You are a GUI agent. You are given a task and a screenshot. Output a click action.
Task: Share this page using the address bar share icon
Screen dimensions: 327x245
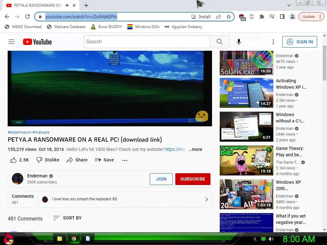click(x=218, y=17)
